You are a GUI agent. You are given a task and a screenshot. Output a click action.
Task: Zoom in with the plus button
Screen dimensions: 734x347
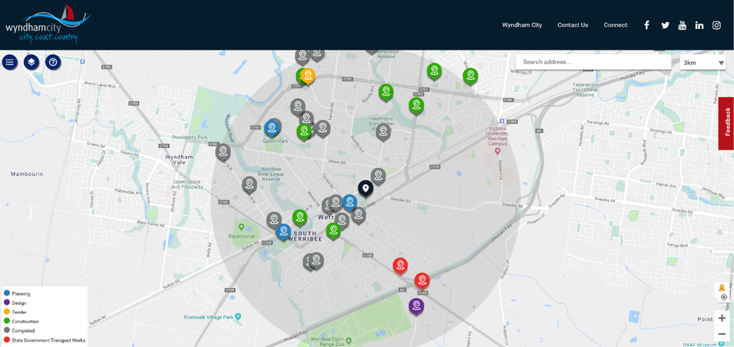pyautogui.click(x=722, y=318)
